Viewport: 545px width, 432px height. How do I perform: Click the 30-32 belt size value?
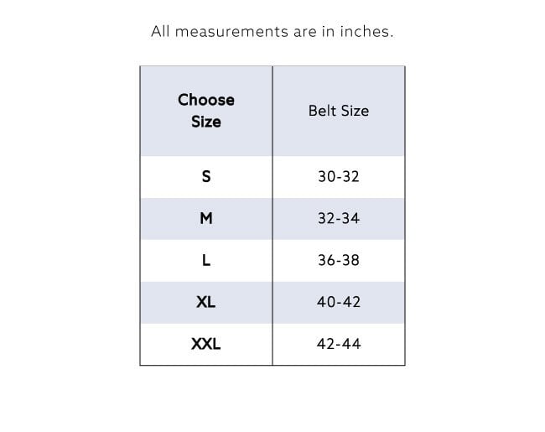click(339, 176)
